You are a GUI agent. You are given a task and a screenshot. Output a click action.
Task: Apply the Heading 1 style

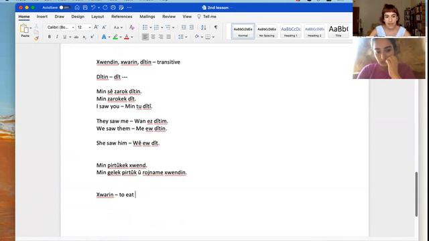click(x=290, y=31)
